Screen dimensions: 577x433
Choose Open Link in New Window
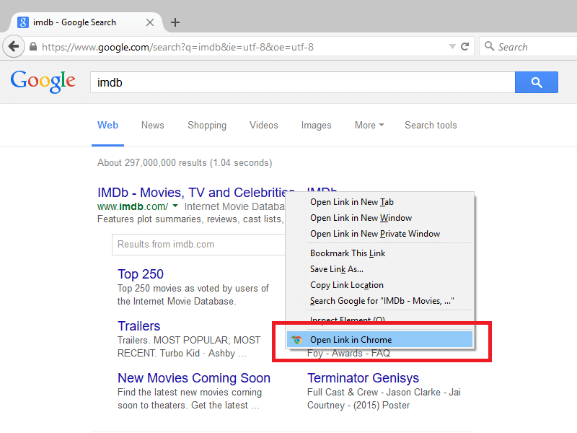(x=380, y=218)
